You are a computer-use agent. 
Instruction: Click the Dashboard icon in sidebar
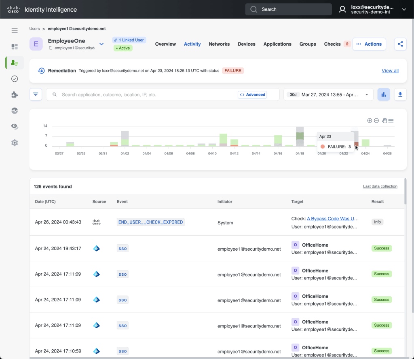click(15, 47)
